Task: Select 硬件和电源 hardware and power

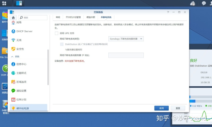Action: point(28,108)
